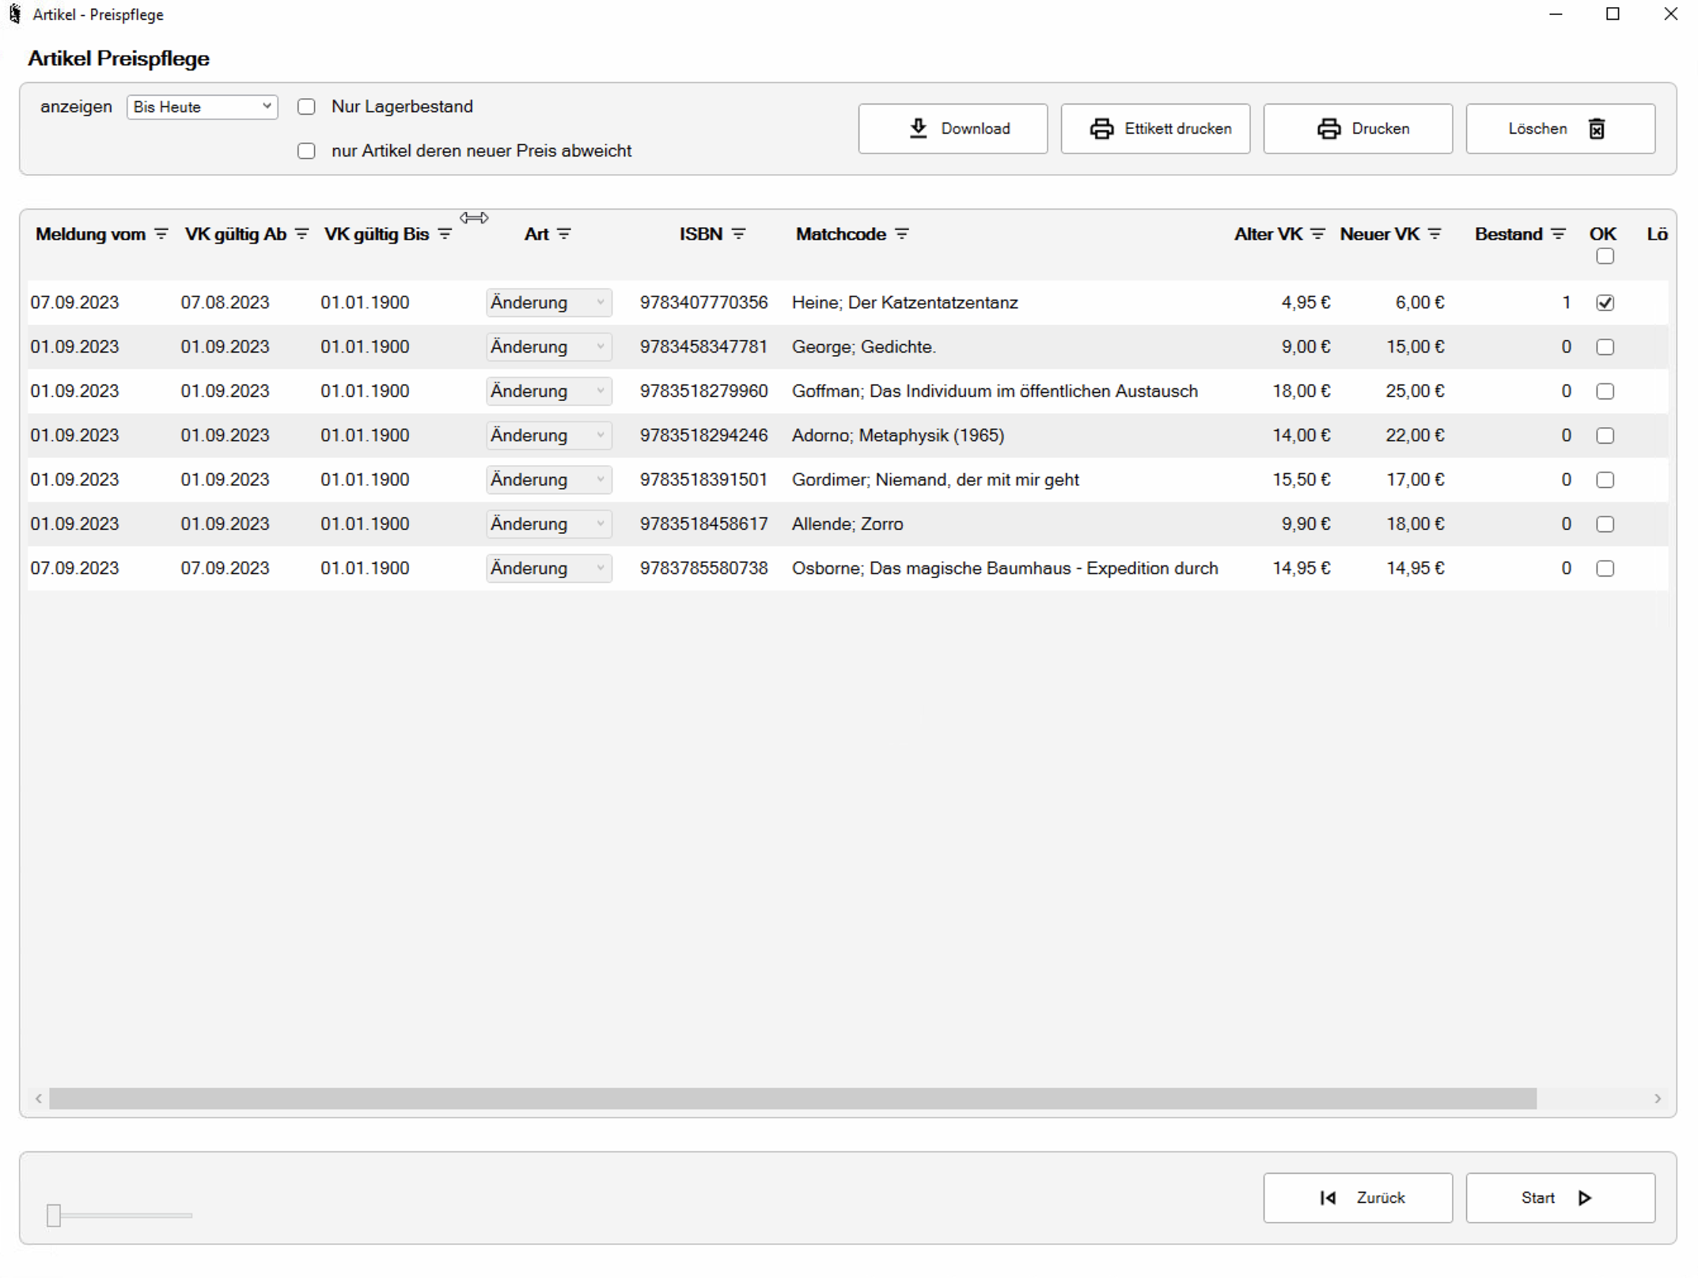Click the Neuer VK filter icon
This screenshot has width=1698, height=1278.
click(1435, 234)
